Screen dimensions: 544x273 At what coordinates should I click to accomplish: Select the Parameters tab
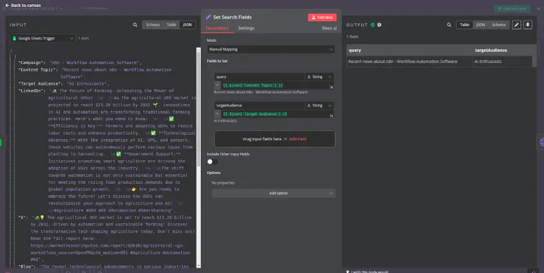point(217,28)
